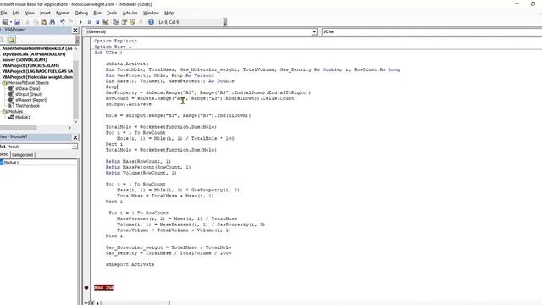Open the Add-Ins menu
Image resolution: width=542 pixels, height=305 pixels.
(130, 13)
